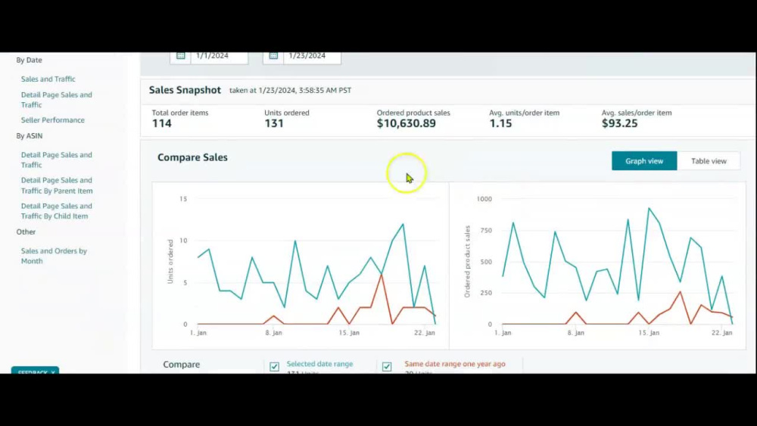This screenshot has width=757, height=426.
Task: Click the Compare label below the charts
Action: [181, 365]
